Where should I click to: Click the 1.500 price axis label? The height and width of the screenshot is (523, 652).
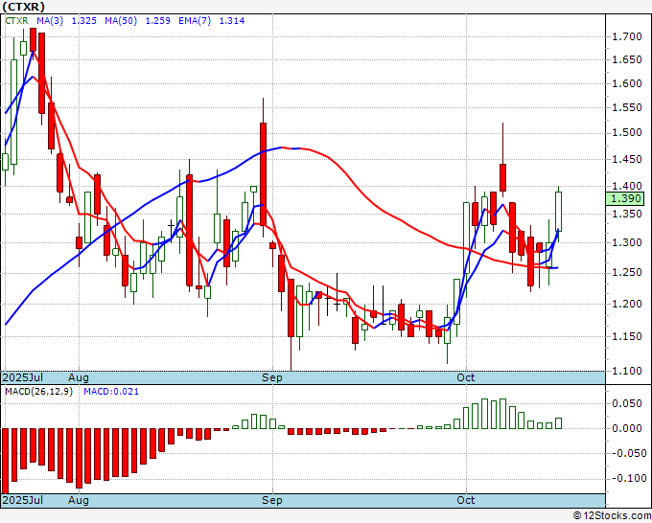coord(626,133)
